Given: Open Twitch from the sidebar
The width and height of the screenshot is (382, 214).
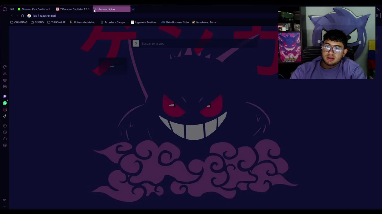Looking at the screenshot, I should click(x=5, y=96).
